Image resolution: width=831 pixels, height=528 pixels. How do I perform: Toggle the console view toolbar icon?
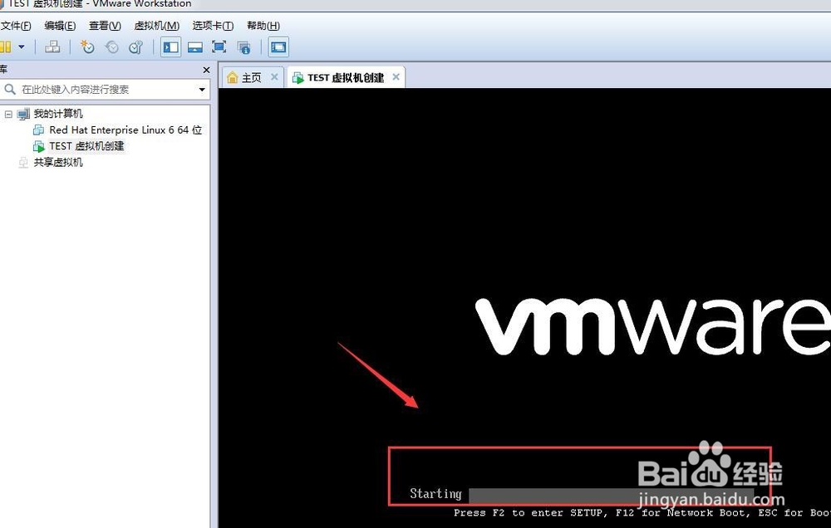click(278, 47)
